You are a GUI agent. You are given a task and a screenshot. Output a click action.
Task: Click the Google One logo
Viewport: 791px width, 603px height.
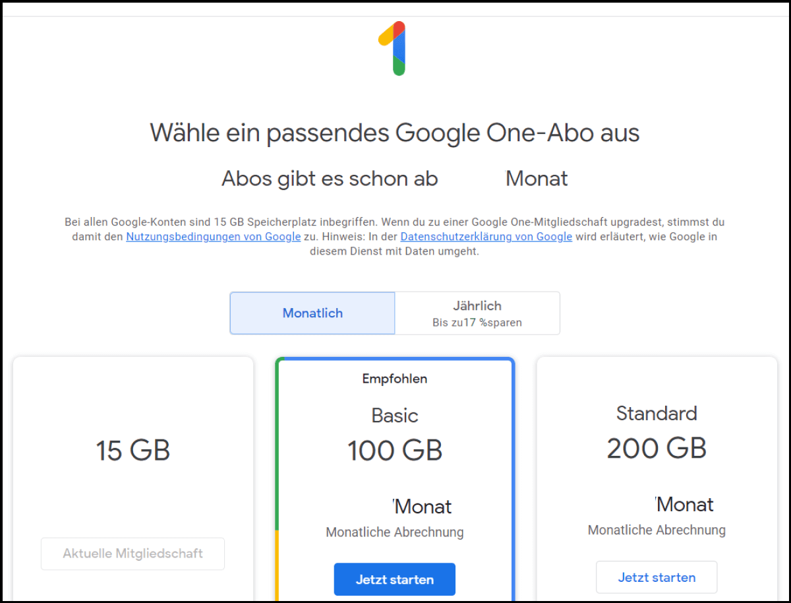(x=394, y=48)
